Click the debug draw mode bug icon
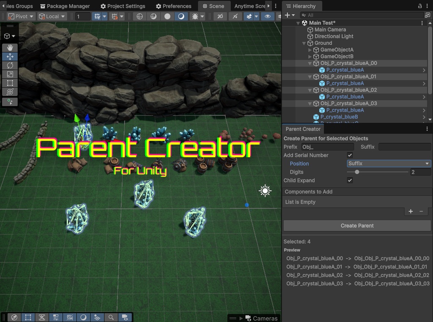433x322 pixels. click(x=195, y=16)
